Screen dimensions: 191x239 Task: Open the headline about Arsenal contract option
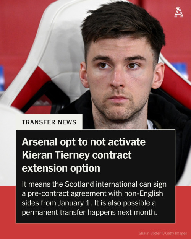pyautogui.click(x=84, y=155)
